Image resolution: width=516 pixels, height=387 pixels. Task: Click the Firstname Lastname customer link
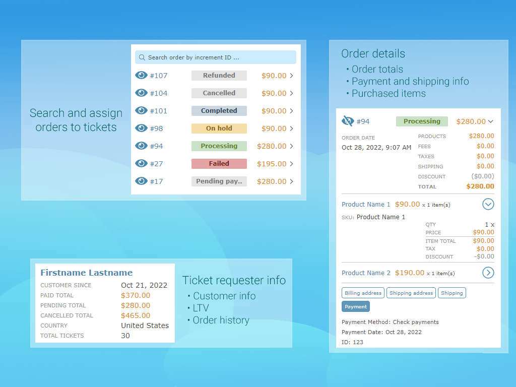[x=86, y=273]
